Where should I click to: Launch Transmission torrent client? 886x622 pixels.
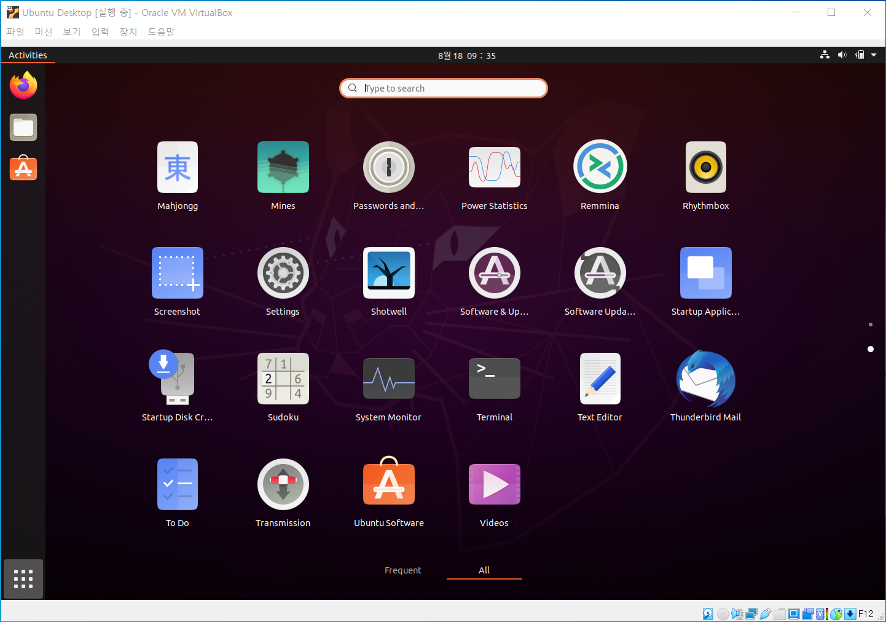[283, 494]
